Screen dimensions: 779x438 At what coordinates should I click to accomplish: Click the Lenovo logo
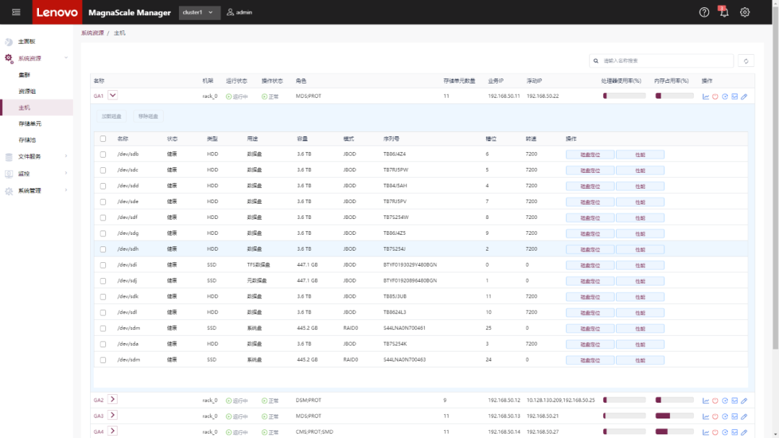coord(57,12)
